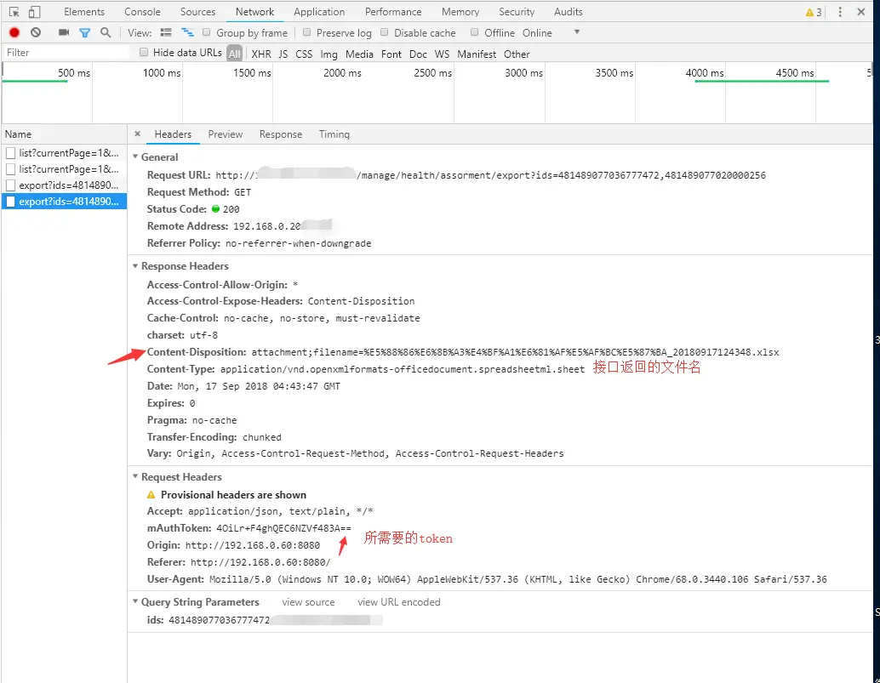Image resolution: width=880 pixels, height=683 pixels.
Task: Stop recording network log
Action: 13,31
